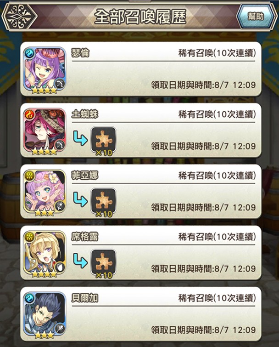The image size is (279, 347).
Task: Tap puzzle piece icon in 席格露 row
Action: (103, 263)
